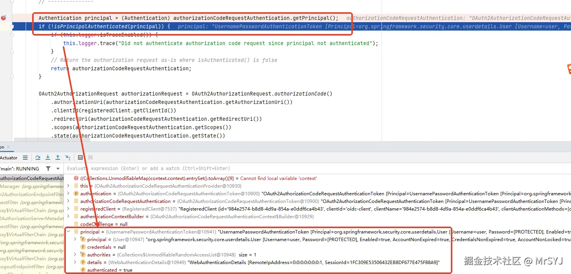The image size is (571, 274).
Task: Click the Step Out debugger icon
Action: tap(58, 157)
